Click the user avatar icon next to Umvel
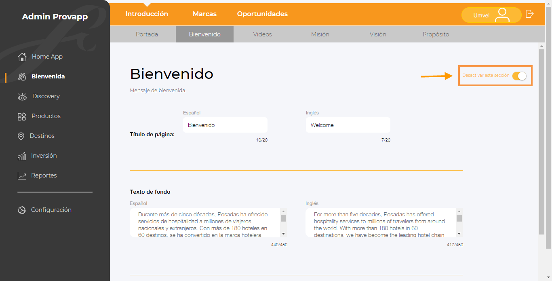This screenshot has height=281, width=552. pos(502,15)
